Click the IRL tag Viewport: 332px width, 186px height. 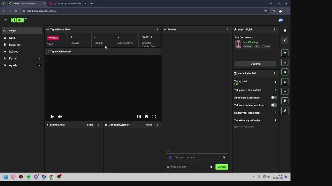tap(257, 47)
